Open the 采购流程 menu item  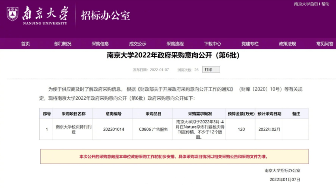pos(175,44)
